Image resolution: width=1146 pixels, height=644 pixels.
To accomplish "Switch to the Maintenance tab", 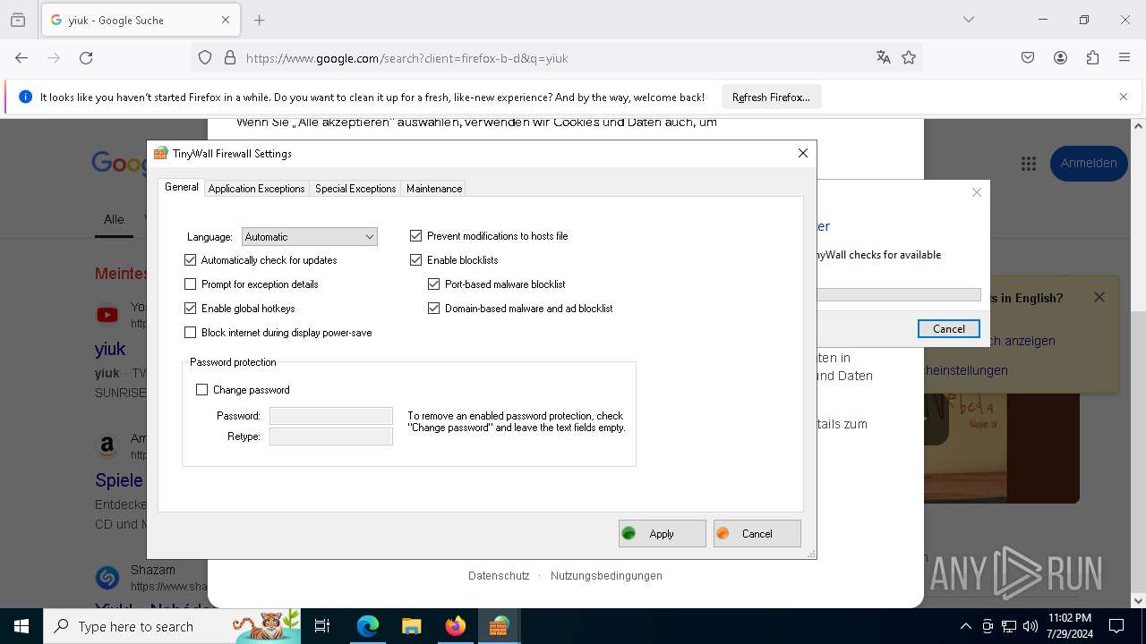I will (x=434, y=189).
